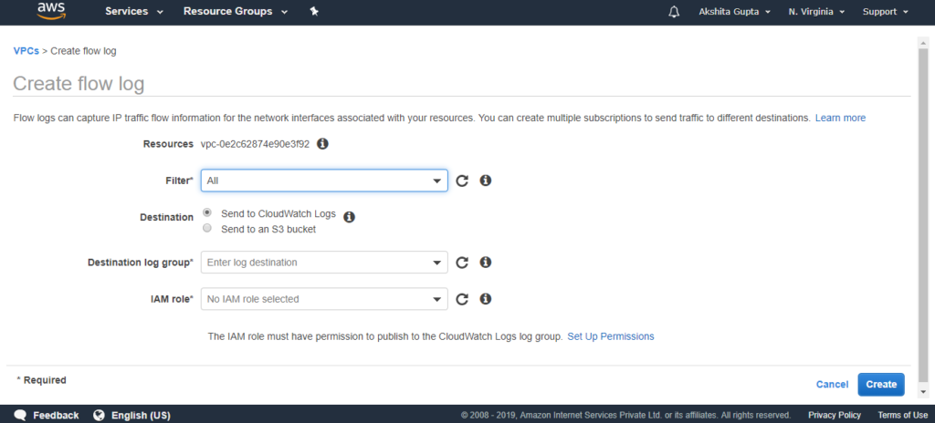Click info icon beside Destination options
The width and height of the screenshot is (935, 423).
[350, 217]
